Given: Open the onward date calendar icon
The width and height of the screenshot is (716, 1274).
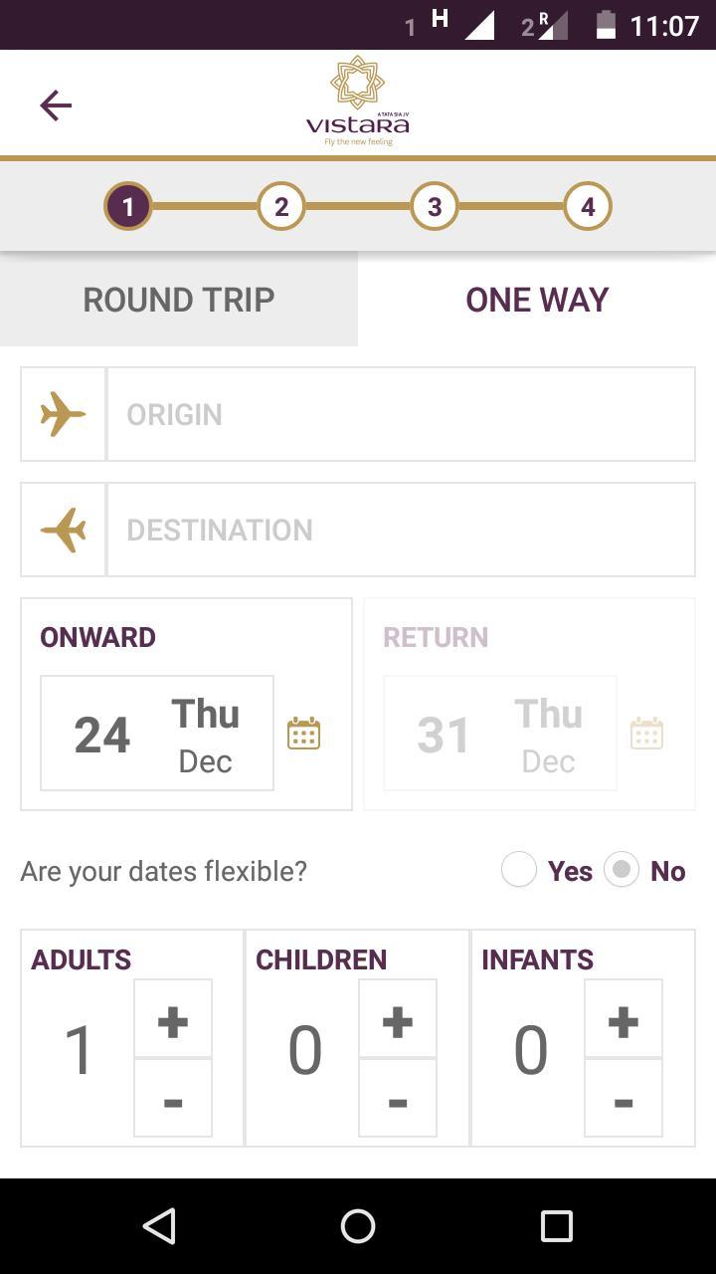Looking at the screenshot, I should click(303, 734).
